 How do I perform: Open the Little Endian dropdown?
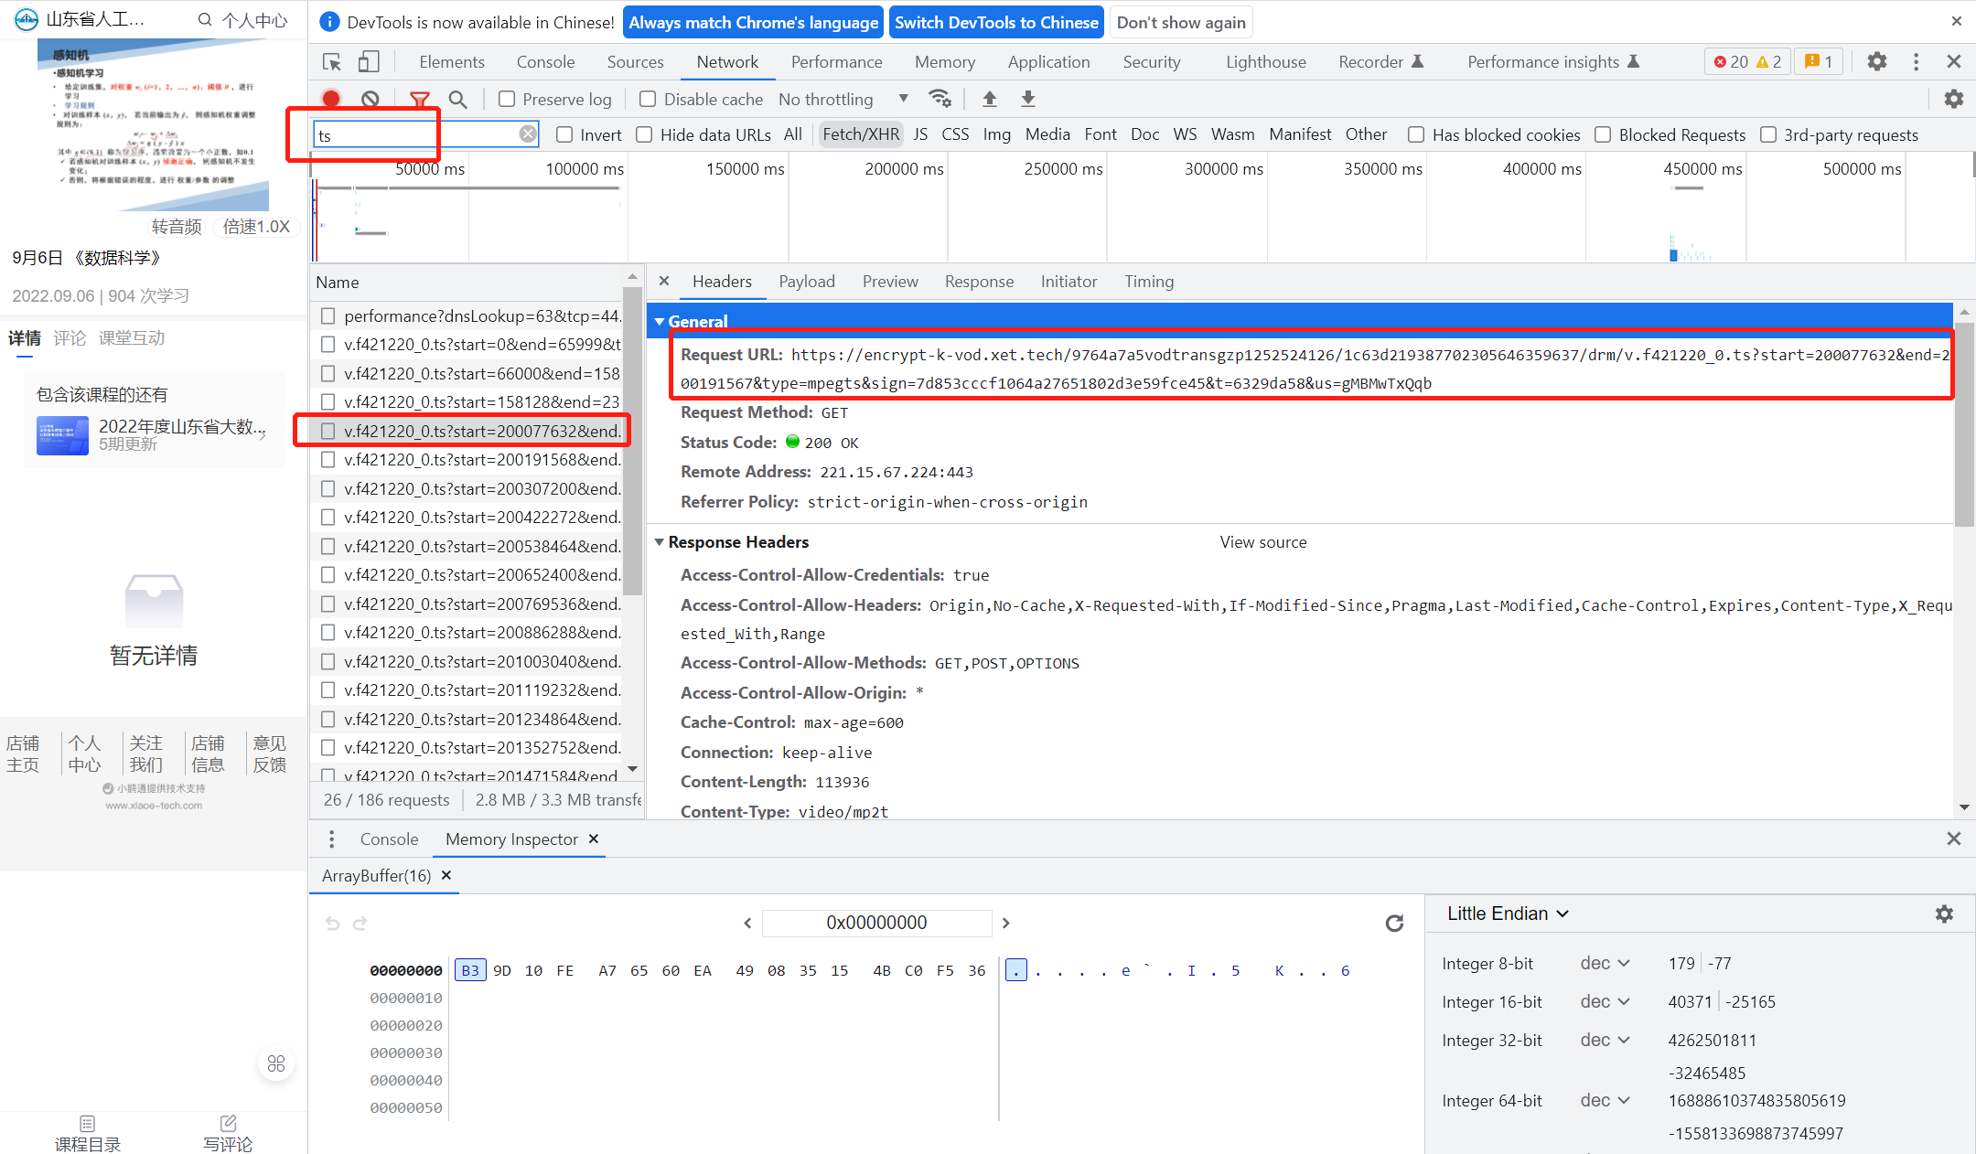pos(1508,914)
